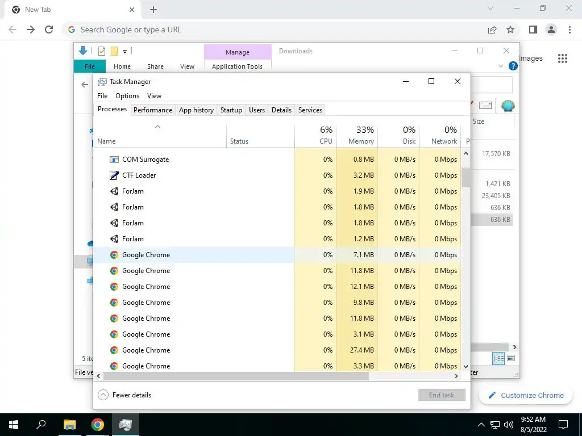The height and width of the screenshot is (436, 582).
Task: Collapse Task Manager with Fewer details
Action: [x=124, y=395]
